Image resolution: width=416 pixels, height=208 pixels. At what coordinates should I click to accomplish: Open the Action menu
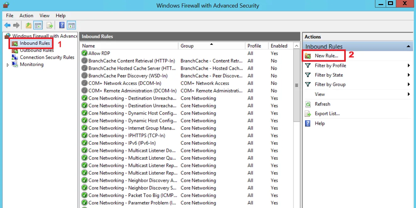[26, 15]
